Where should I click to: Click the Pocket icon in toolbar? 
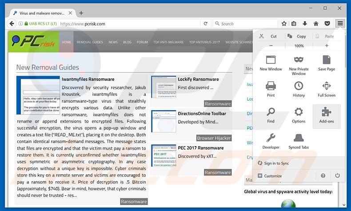pos(327,24)
